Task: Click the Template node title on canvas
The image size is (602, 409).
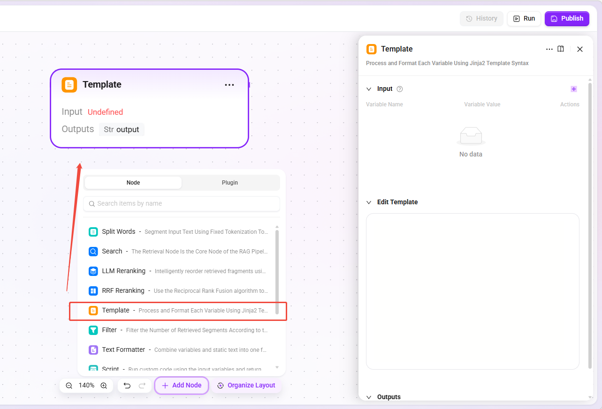Action: click(102, 85)
